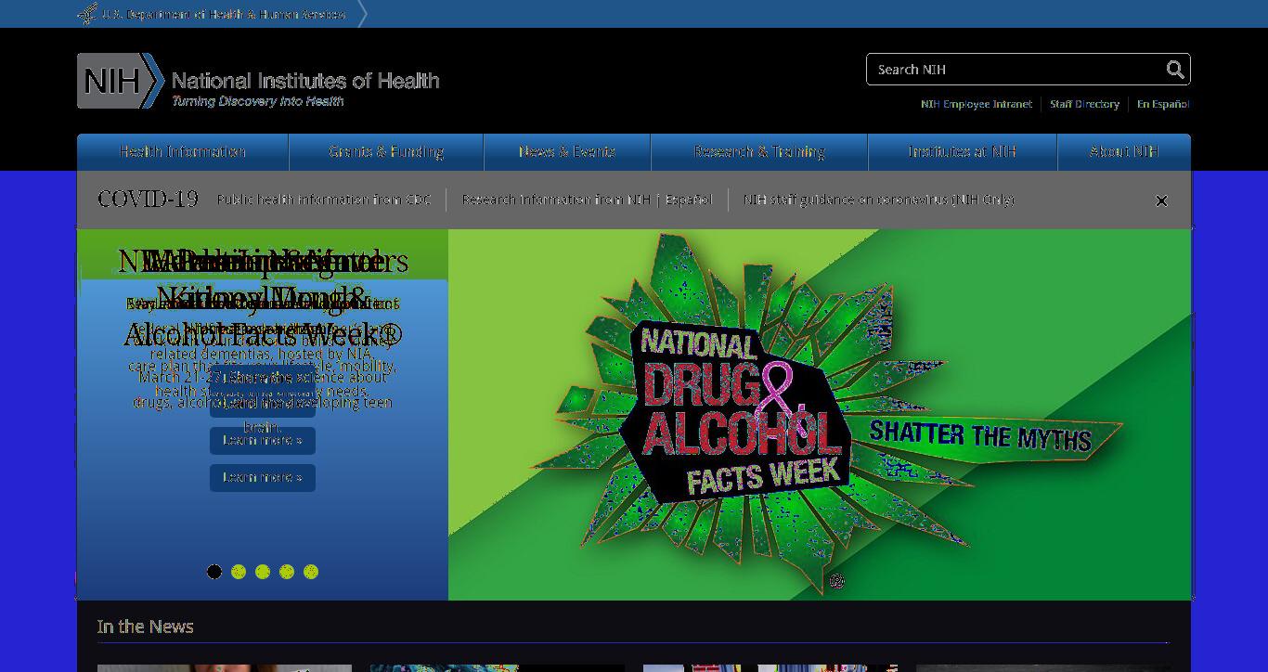1268x672 pixels.
Task: Dismiss the COVID-19 banner with the X
Action: tap(1161, 200)
